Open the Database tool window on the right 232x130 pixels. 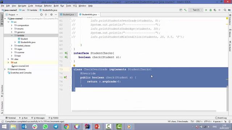pos(230,20)
